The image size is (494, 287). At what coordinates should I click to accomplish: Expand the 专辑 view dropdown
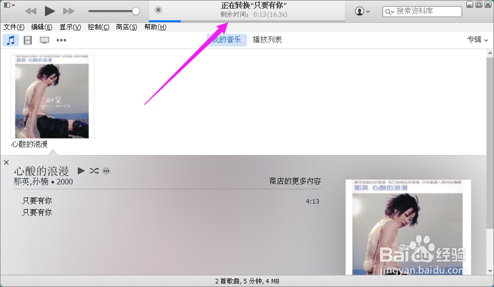click(x=478, y=40)
